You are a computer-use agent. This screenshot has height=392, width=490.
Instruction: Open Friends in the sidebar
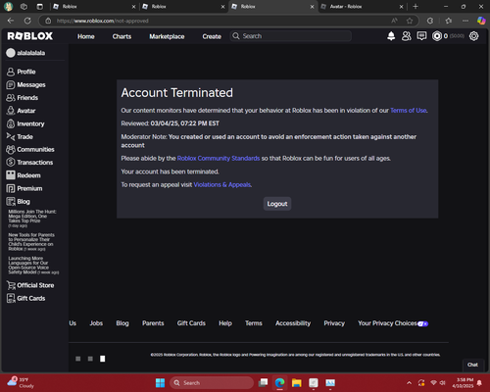click(23, 98)
